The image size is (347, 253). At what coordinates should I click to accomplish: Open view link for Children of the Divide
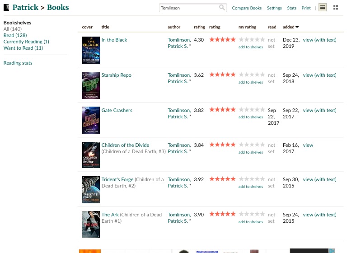tap(308, 145)
